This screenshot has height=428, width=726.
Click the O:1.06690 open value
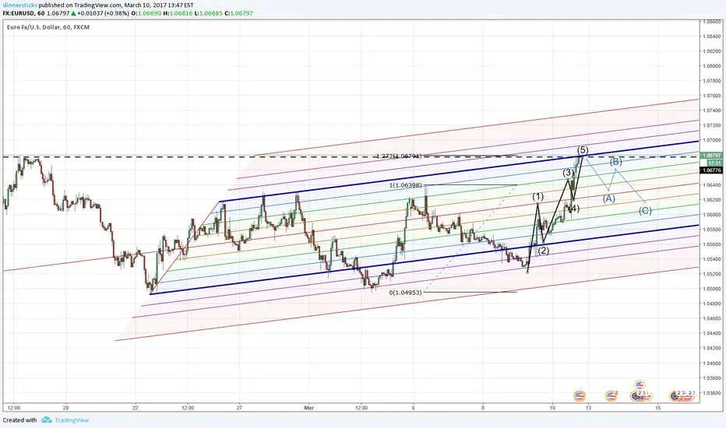coord(146,13)
